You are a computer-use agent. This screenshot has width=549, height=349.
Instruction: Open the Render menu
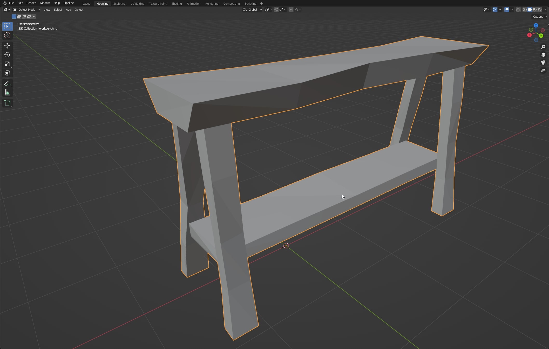31,3
